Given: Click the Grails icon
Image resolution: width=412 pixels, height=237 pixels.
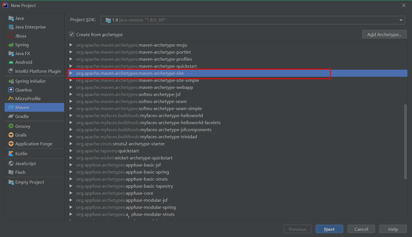Looking at the screenshot, I should (x=11, y=135).
